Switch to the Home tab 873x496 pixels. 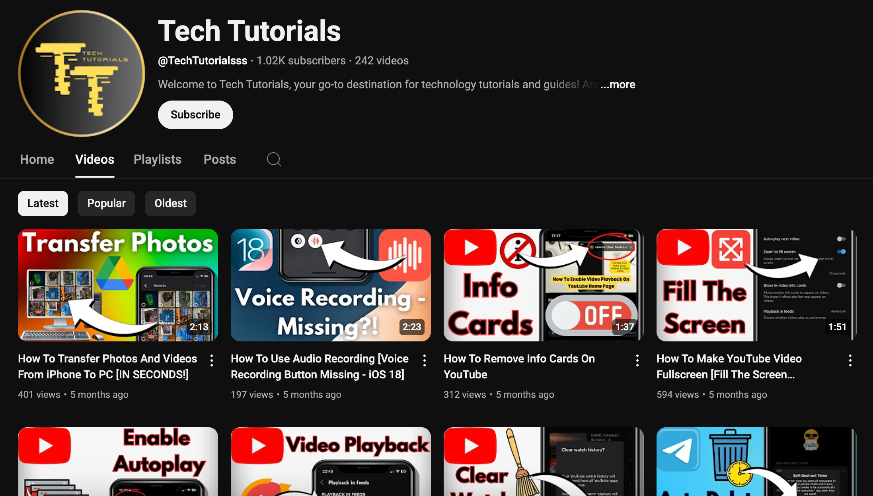pyautogui.click(x=37, y=159)
